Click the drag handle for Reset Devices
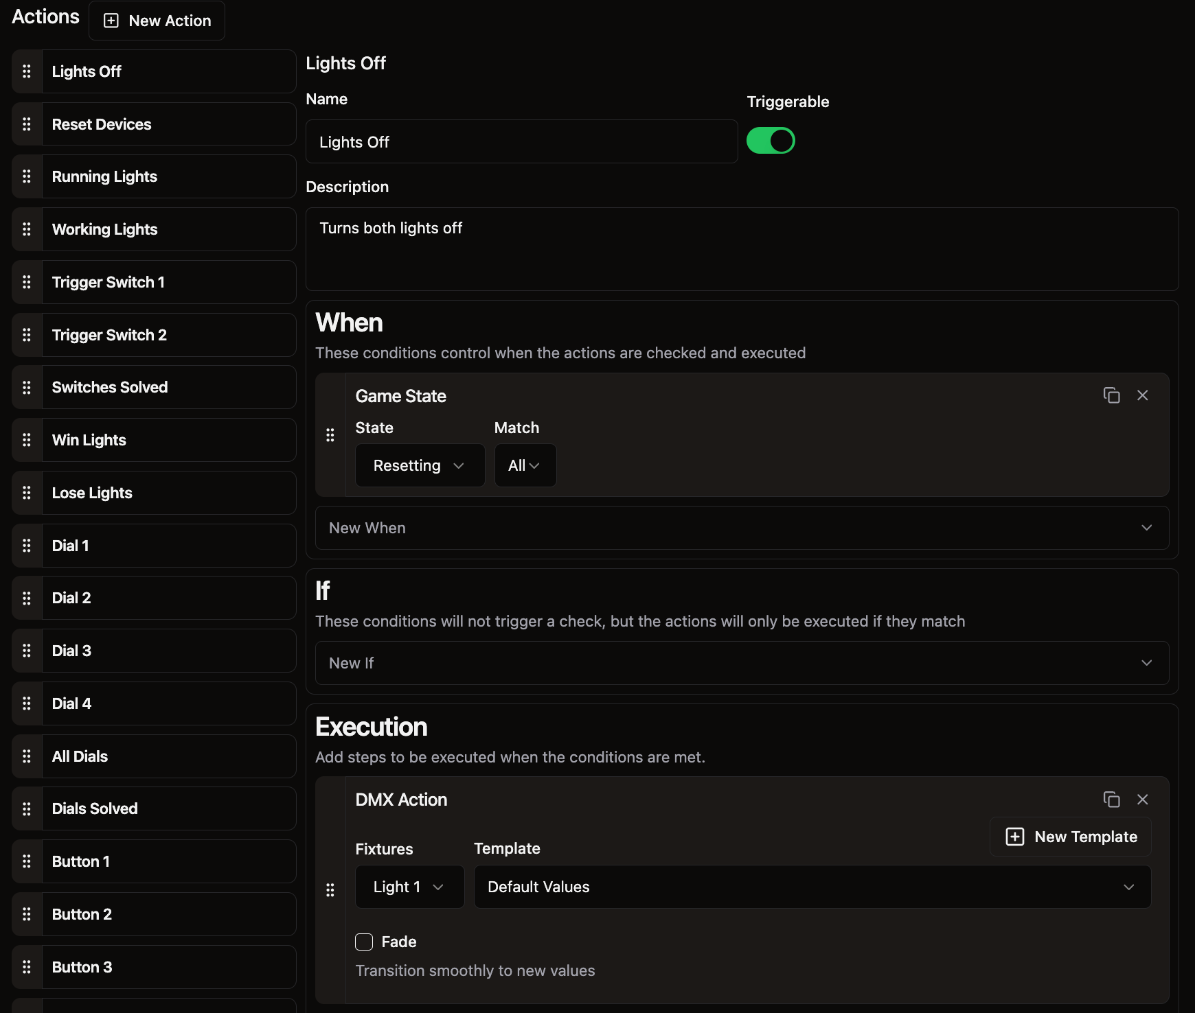 click(27, 124)
